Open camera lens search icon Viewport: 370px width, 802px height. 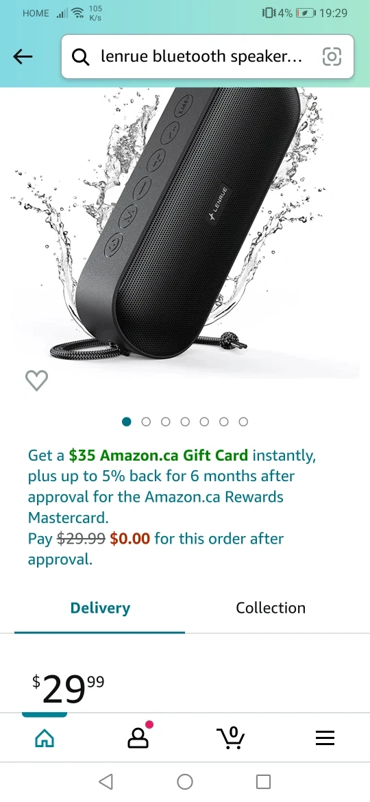332,57
